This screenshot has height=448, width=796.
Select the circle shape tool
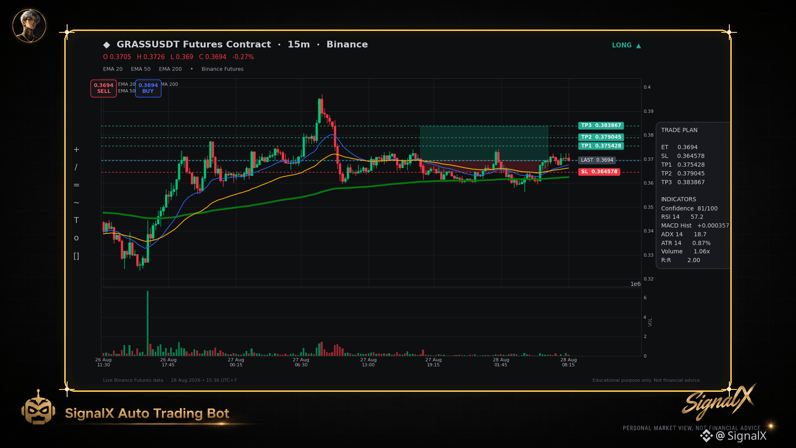[x=76, y=238]
